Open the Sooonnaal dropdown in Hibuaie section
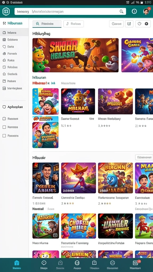Screen dimensions: 153x272 pyautogui.click(x=144, y=157)
